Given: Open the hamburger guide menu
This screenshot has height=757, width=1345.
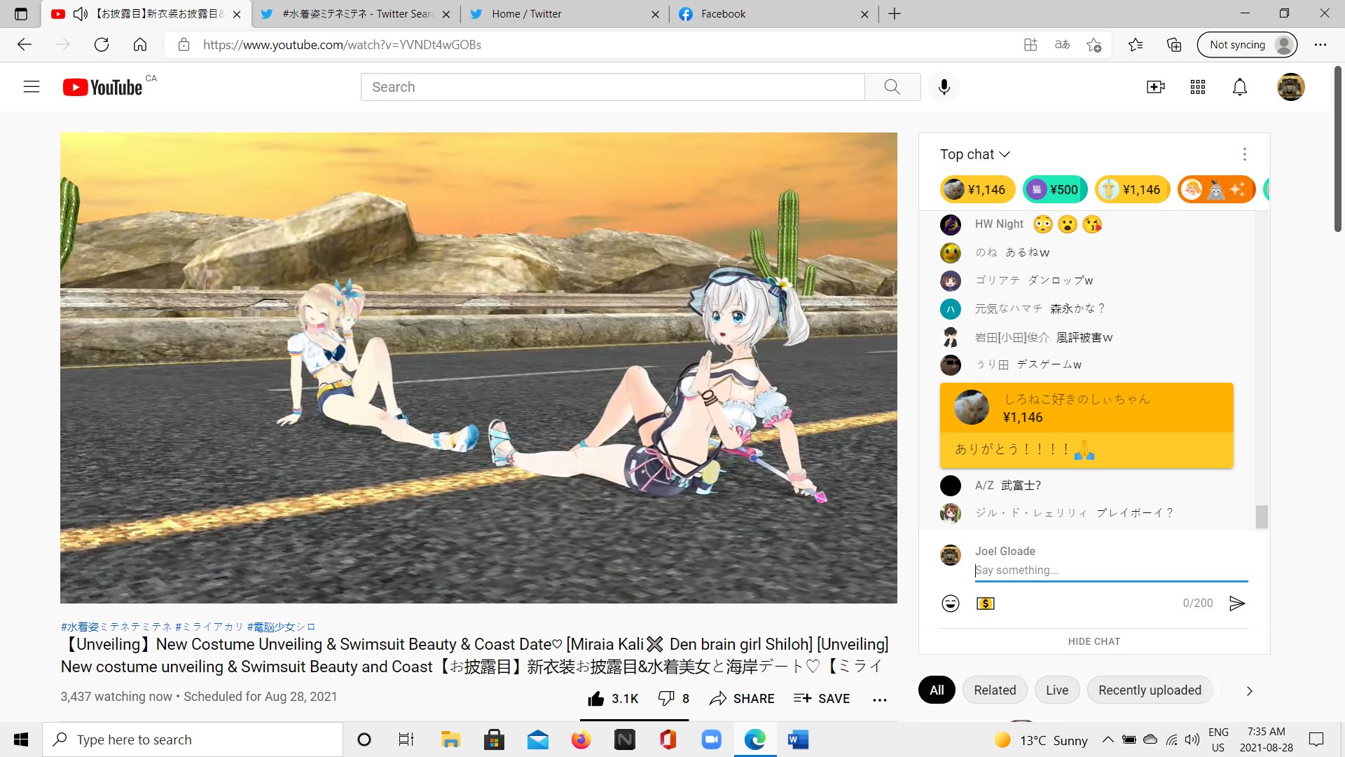Looking at the screenshot, I should point(32,87).
